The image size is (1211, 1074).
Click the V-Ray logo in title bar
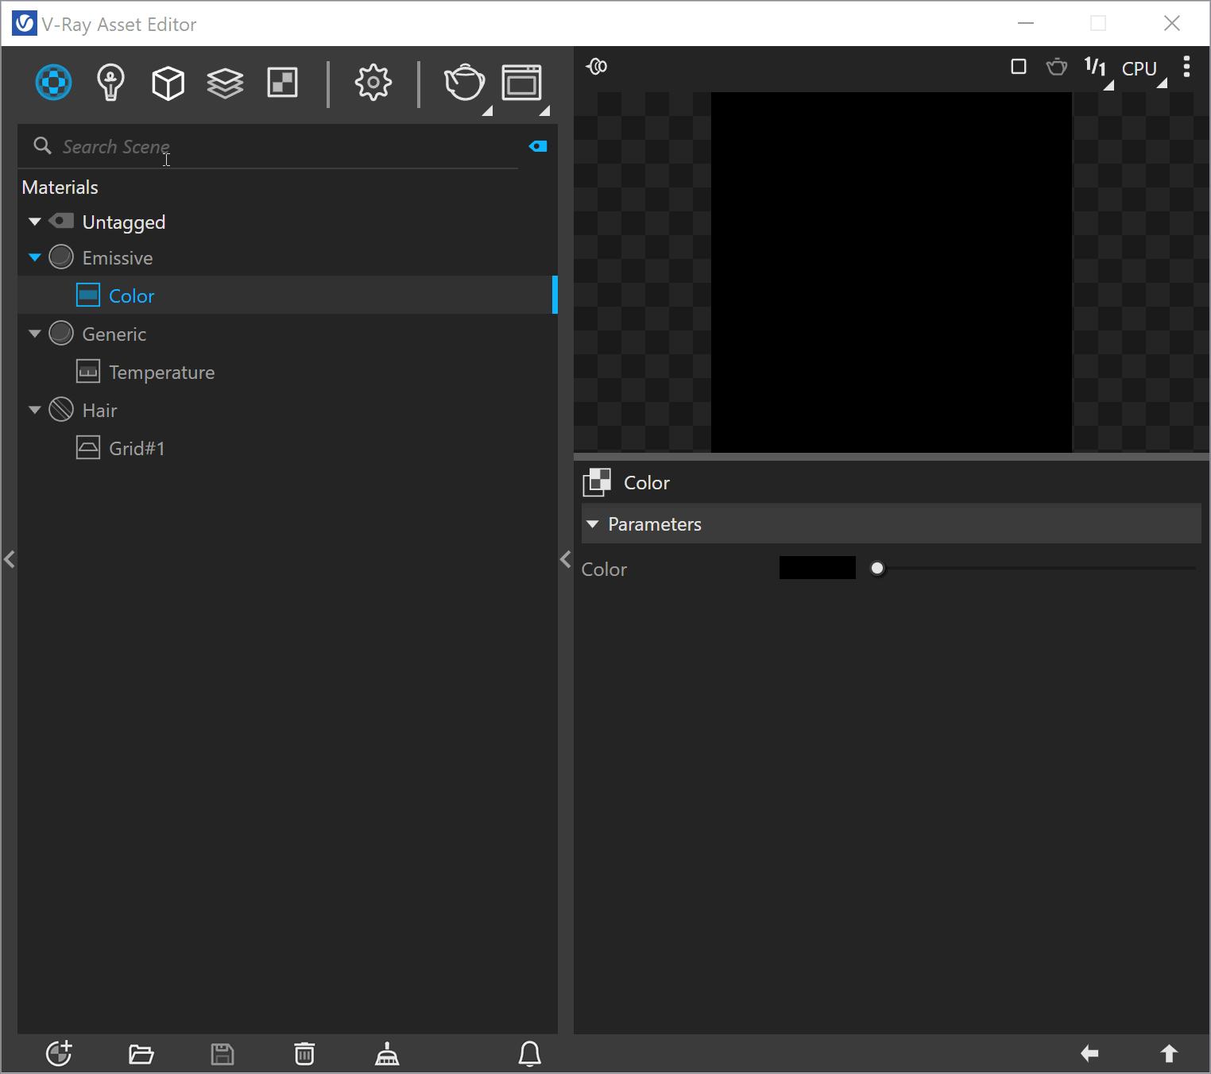pos(25,24)
